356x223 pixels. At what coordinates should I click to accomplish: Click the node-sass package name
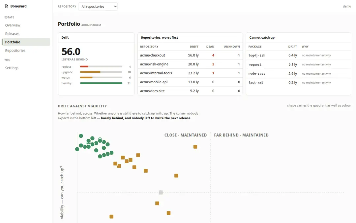point(257,73)
